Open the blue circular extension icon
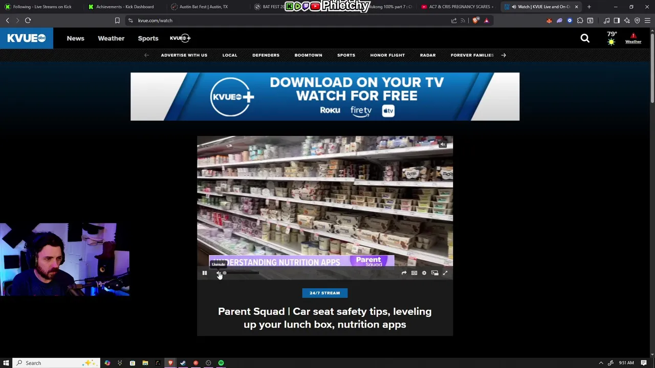 coord(570,20)
